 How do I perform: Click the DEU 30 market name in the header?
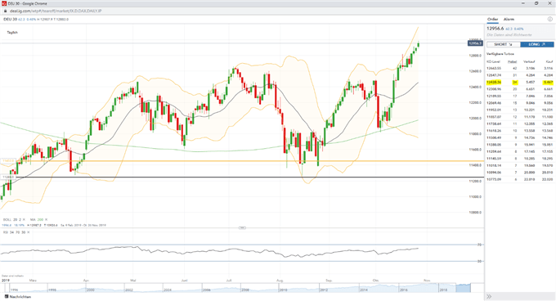pyautogui.click(x=11, y=19)
